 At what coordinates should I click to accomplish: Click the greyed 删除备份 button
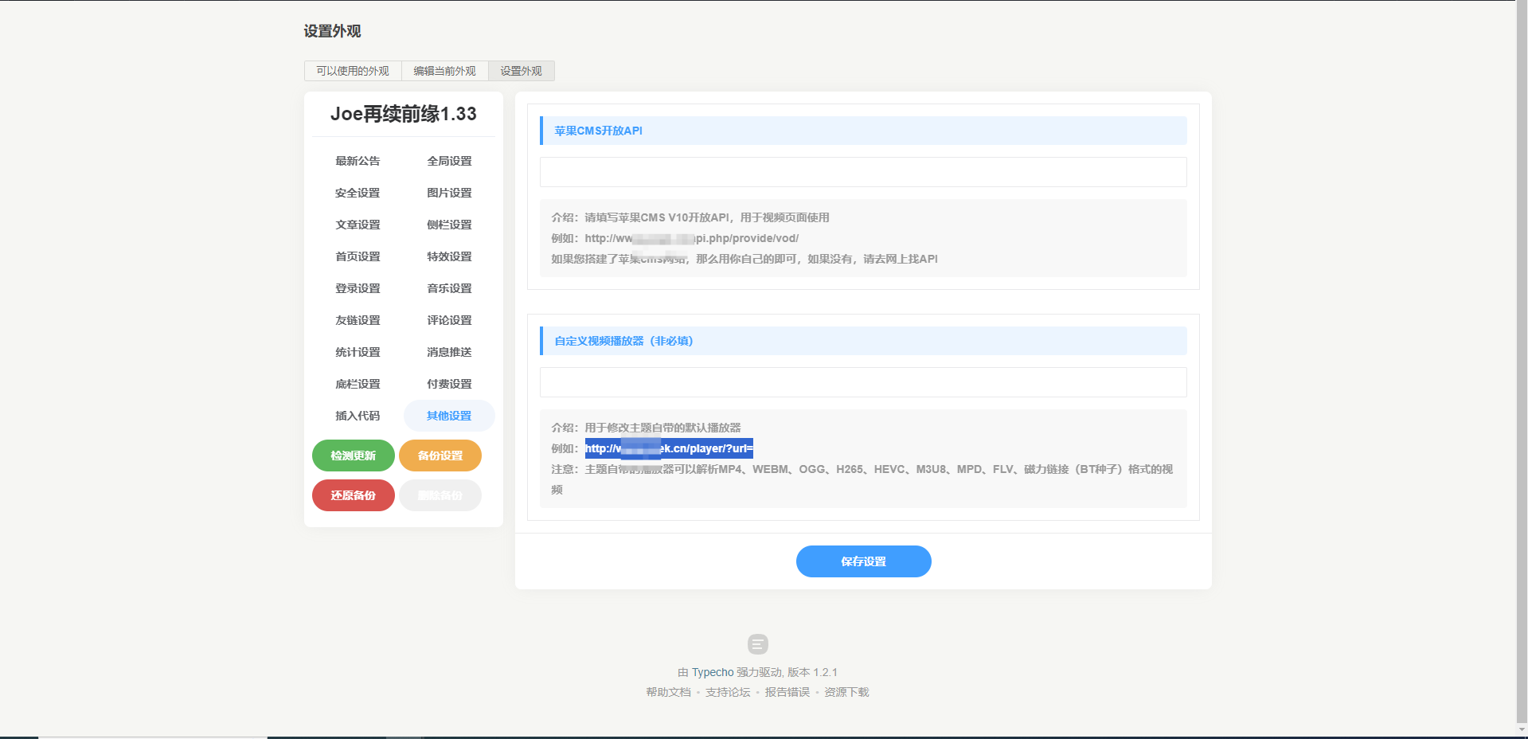[440, 495]
